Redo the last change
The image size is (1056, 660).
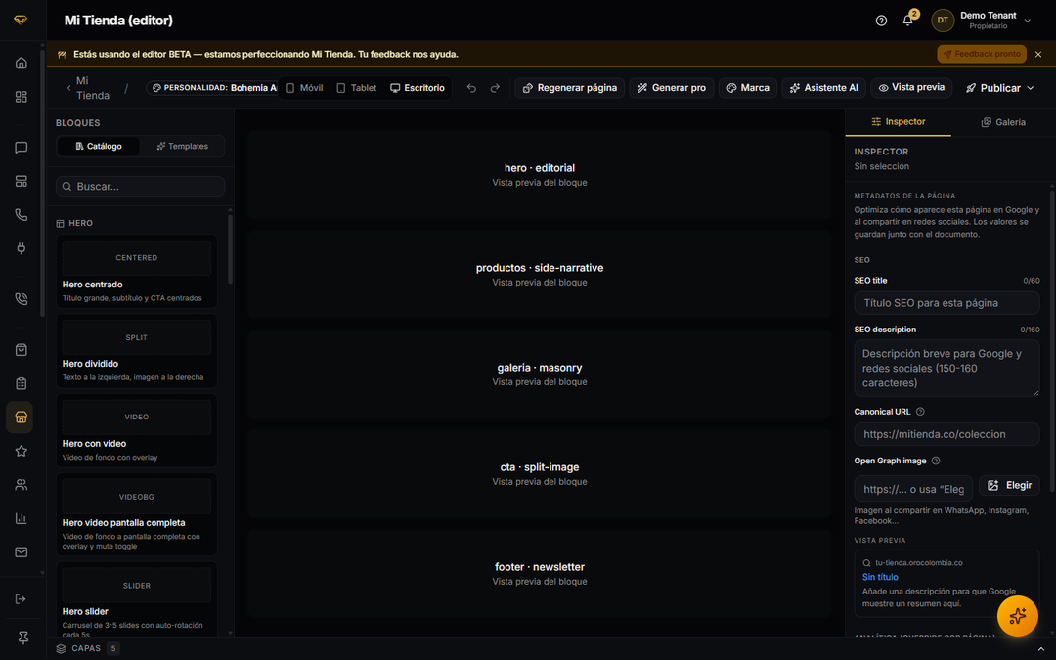coord(495,88)
